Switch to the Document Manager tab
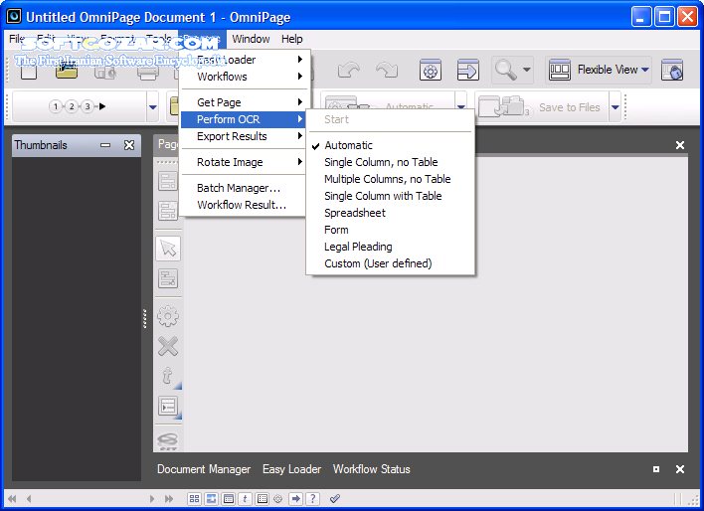This screenshot has width=704, height=511. tap(204, 469)
